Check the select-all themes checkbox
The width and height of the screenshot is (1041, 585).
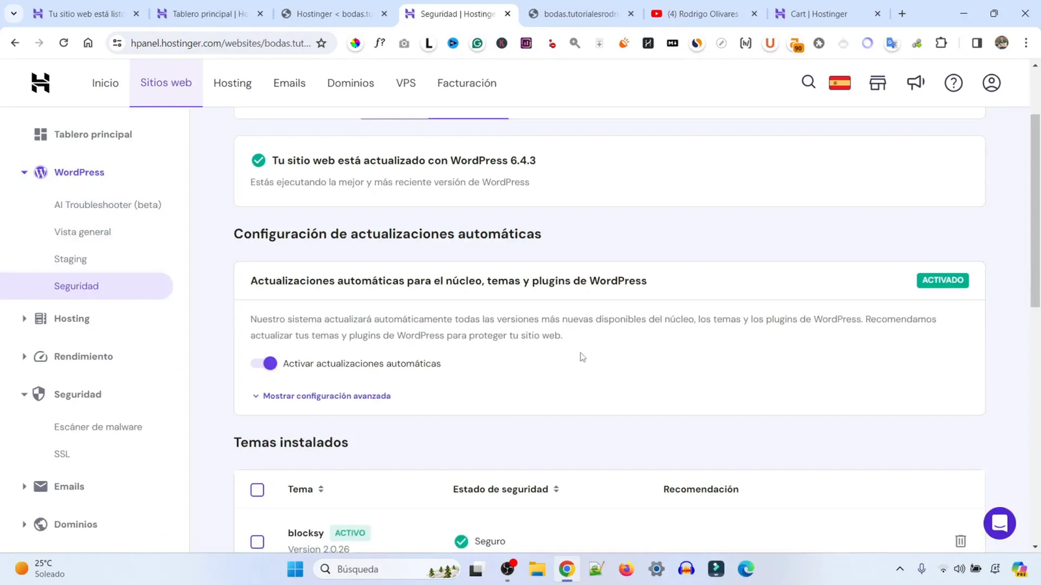coord(257,489)
